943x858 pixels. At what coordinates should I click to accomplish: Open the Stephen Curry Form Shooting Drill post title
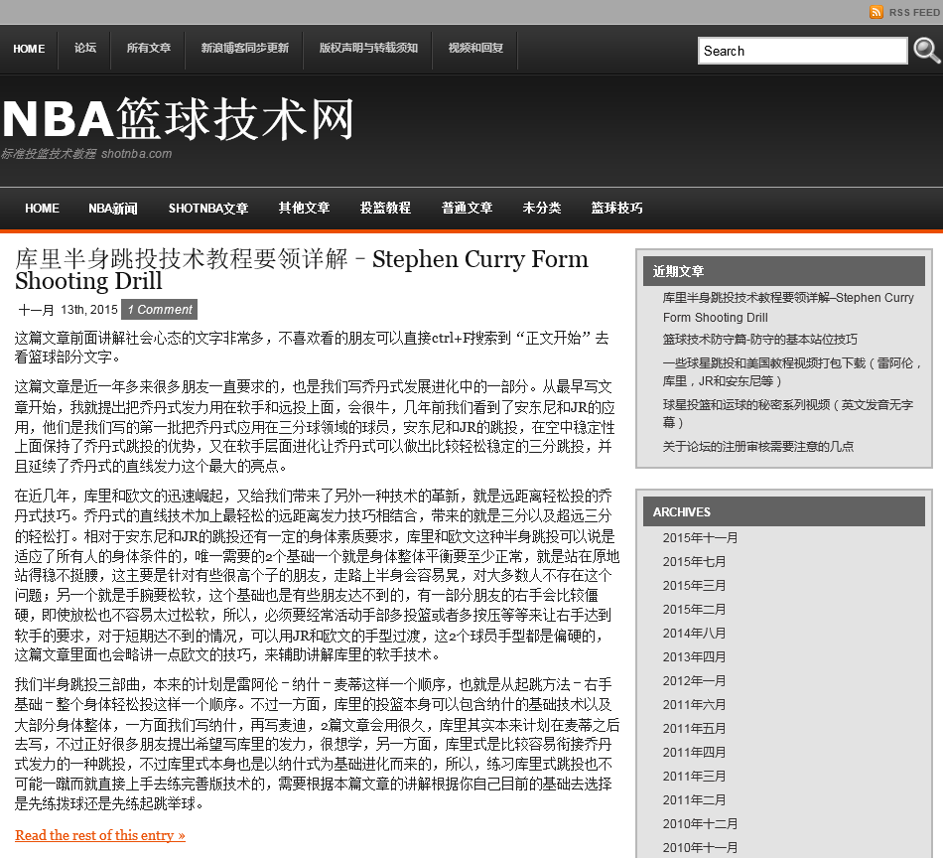point(302,269)
